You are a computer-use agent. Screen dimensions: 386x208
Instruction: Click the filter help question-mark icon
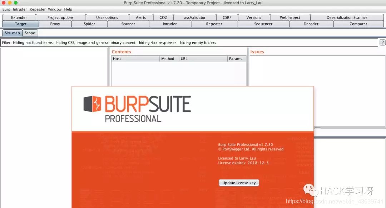click(x=382, y=42)
